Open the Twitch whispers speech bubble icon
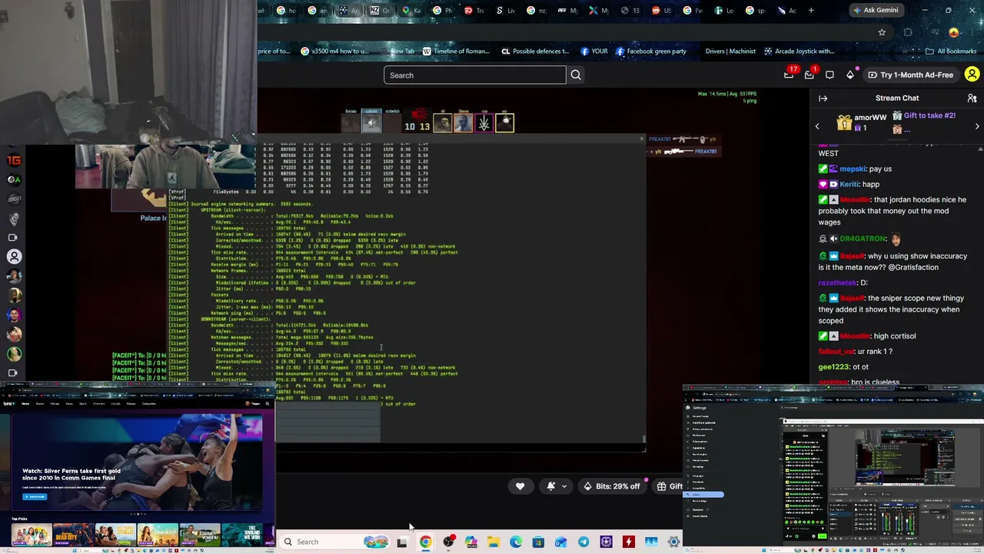The height and width of the screenshot is (554, 984). [829, 75]
